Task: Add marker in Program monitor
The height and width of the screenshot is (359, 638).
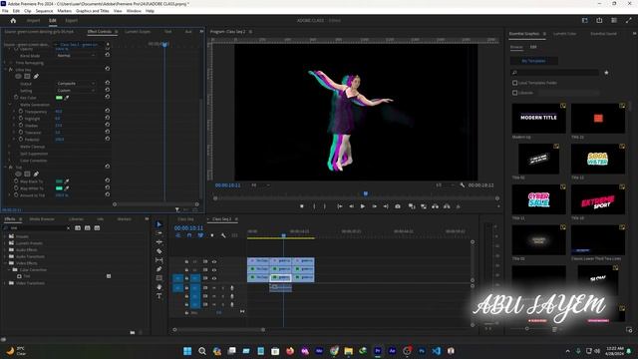Action: tap(301, 206)
